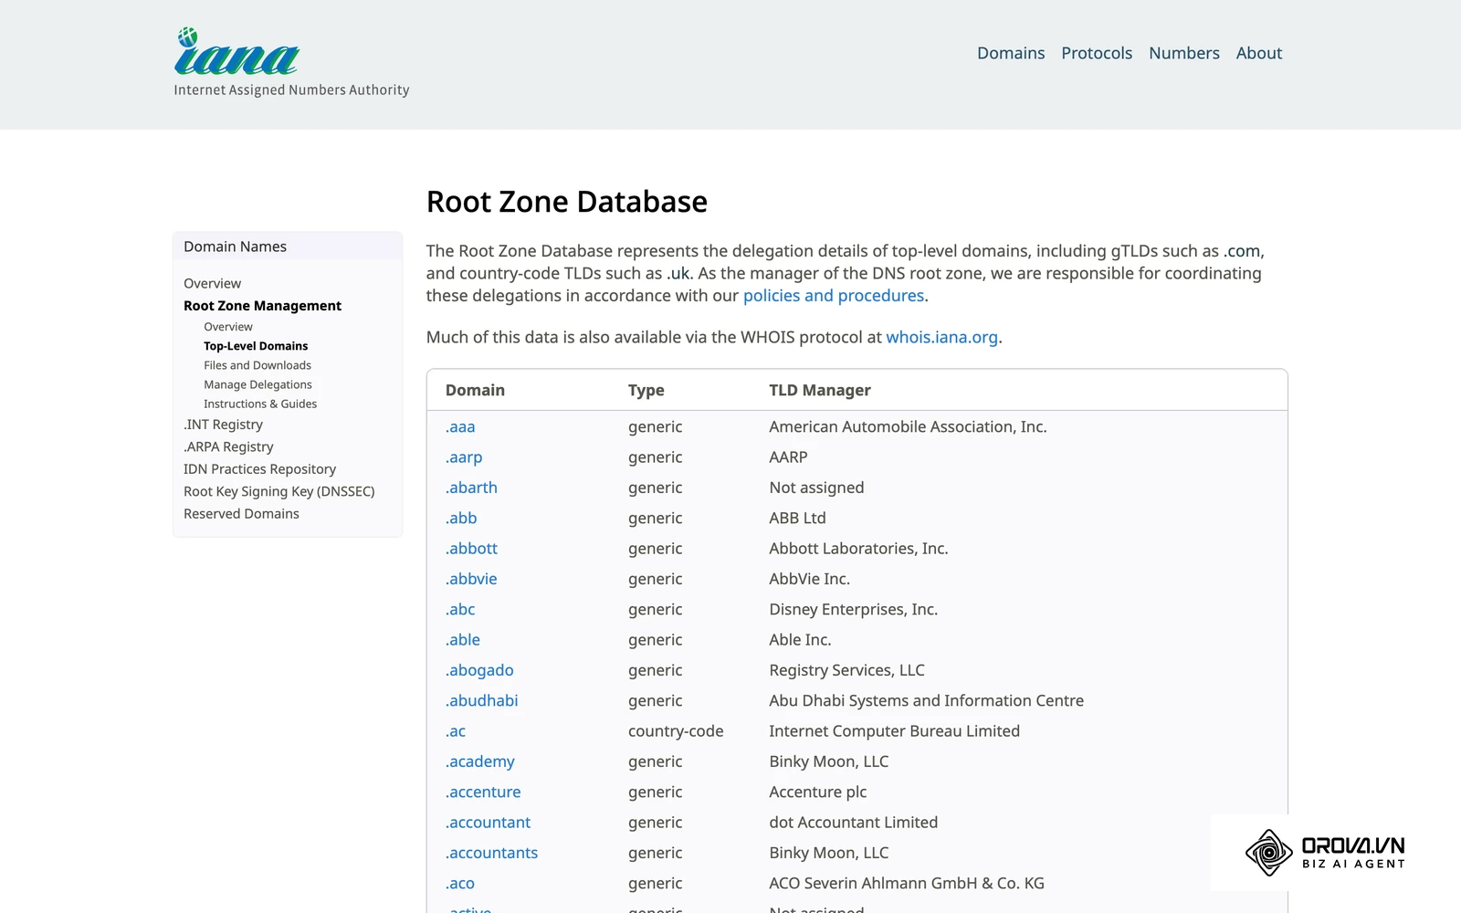The image size is (1461, 913).
Task: Open the .accenture domain link
Action: (483, 792)
